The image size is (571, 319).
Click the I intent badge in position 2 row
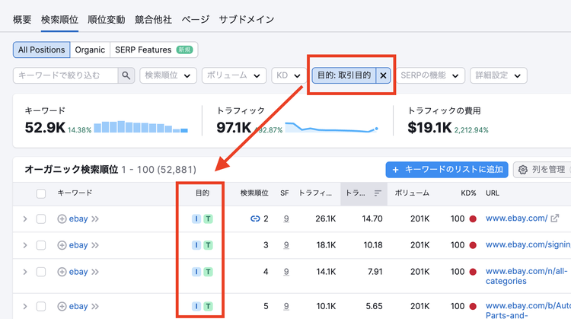tap(196, 219)
